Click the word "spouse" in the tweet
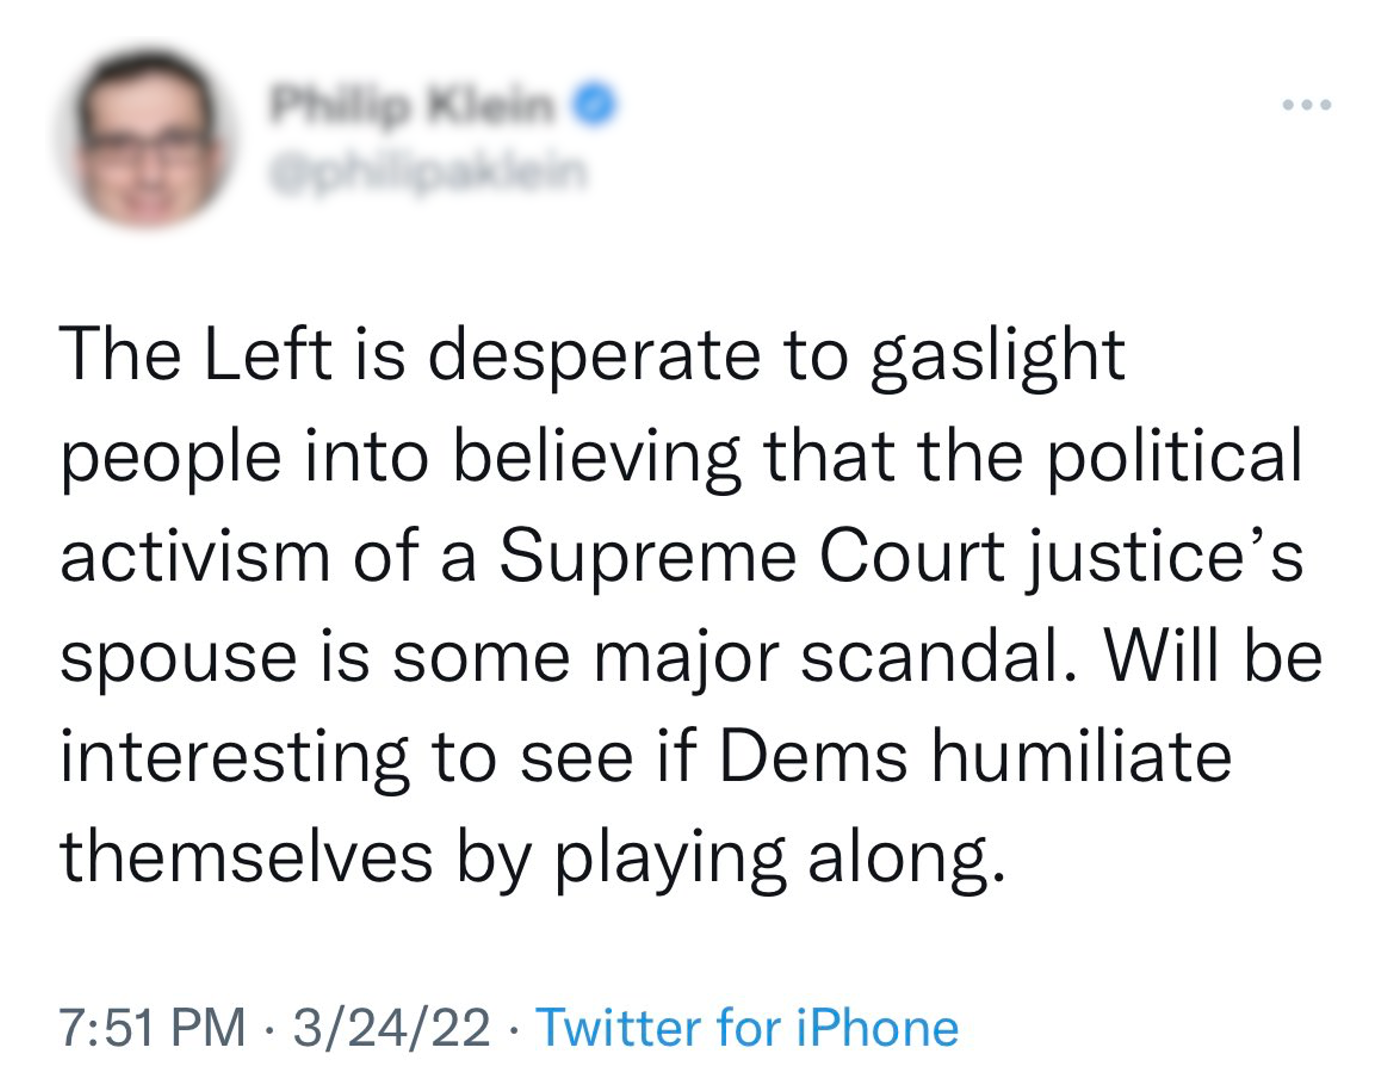Screen dimensions: 1397x1082 click(179, 659)
